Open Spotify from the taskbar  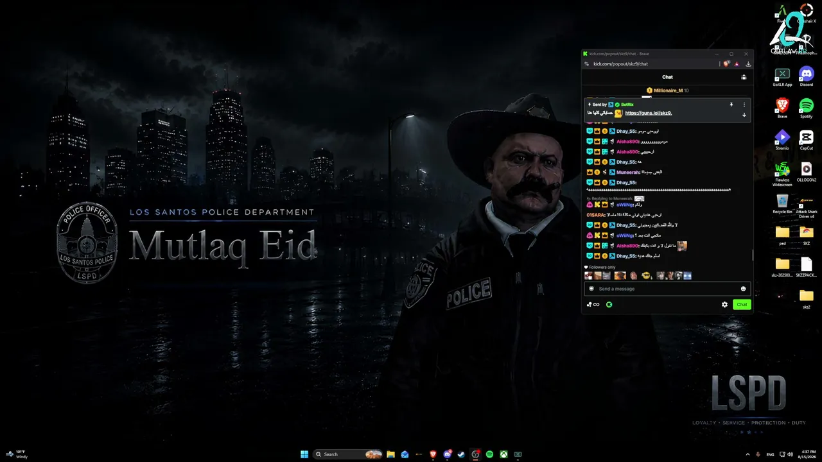coord(489,454)
